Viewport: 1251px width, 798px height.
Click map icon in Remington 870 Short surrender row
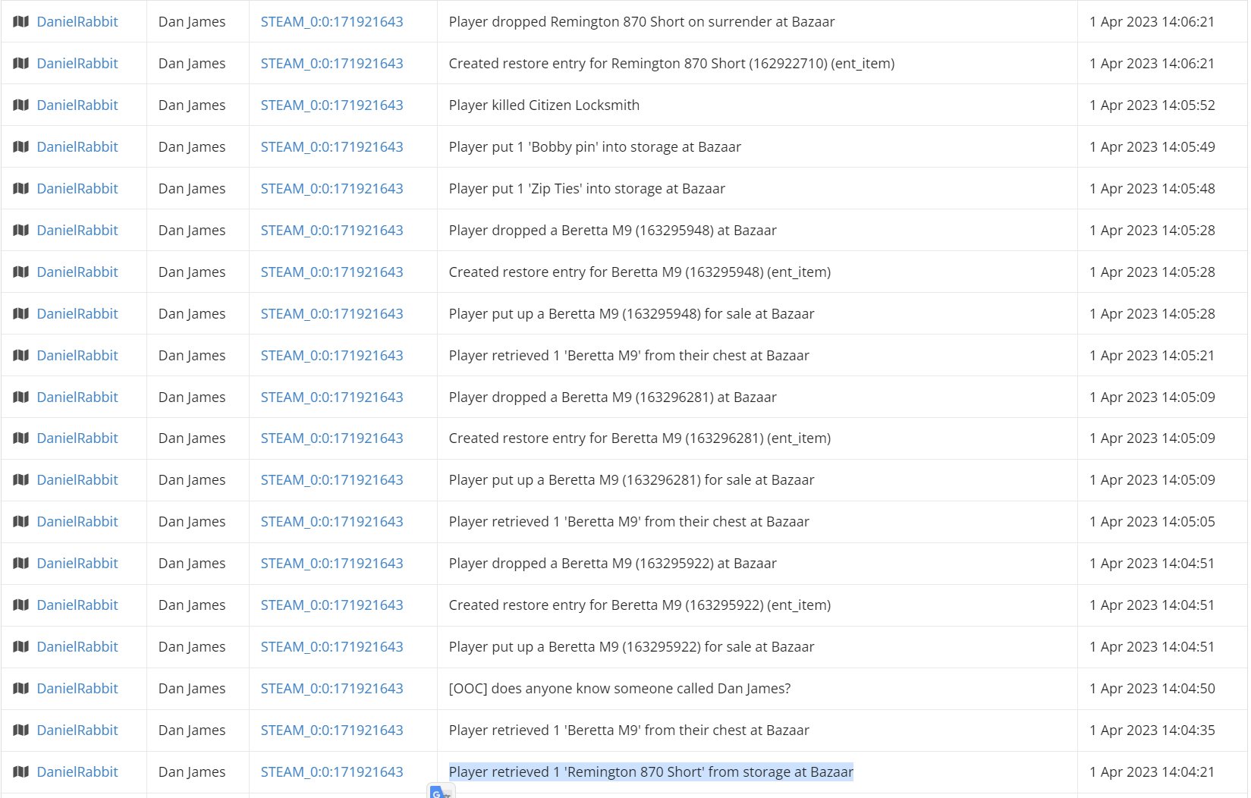21,21
